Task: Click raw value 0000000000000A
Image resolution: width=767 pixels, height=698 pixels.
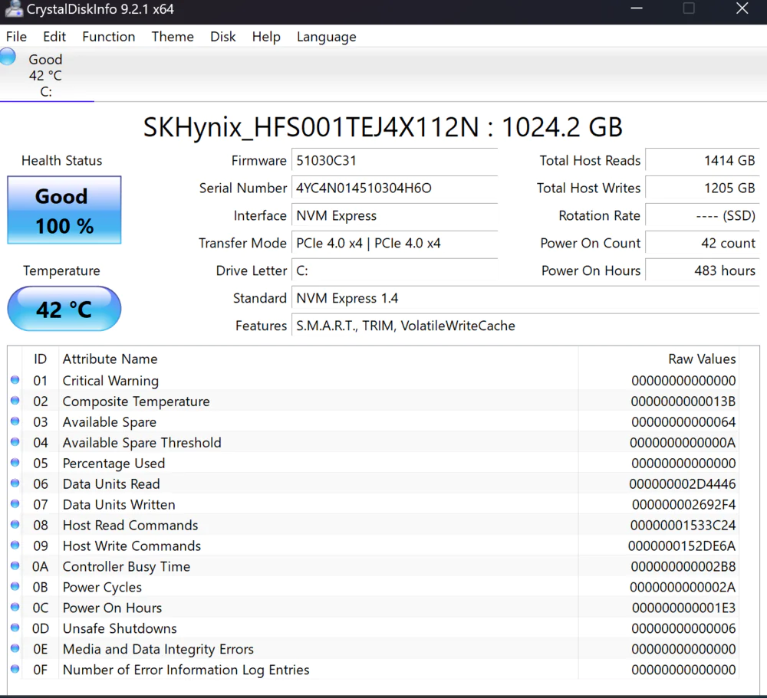Action: coord(683,442)
